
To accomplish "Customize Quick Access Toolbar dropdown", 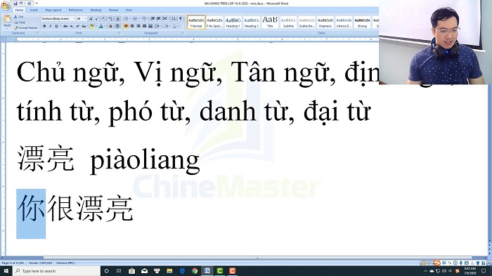I will click(x=37, y=3).
